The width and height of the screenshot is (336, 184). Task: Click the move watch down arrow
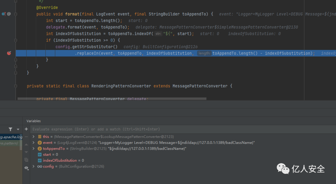tap(26, 152)
